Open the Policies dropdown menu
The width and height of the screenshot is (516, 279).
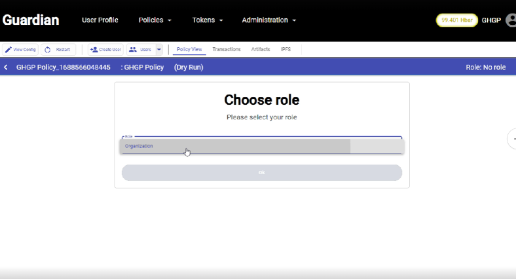point(155,20)
